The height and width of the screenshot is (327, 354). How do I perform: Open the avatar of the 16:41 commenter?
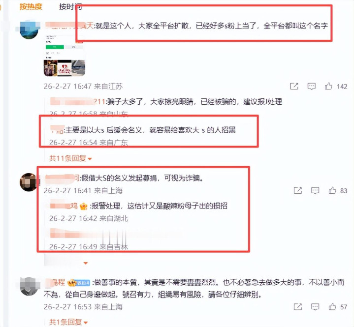click(29, 182)
